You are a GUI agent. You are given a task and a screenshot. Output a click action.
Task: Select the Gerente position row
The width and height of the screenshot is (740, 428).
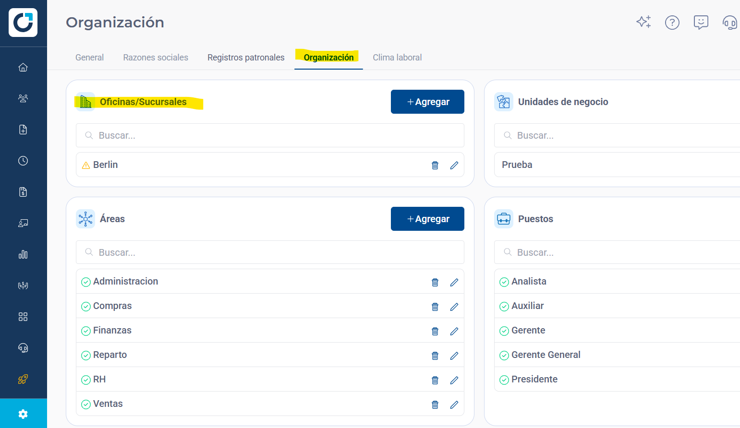617,330
